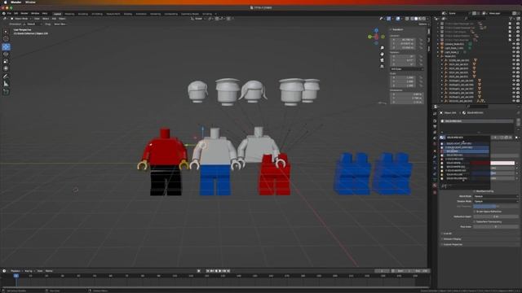
Task: Open the Shadow Mode dropdown
Action: pos(496,201)
